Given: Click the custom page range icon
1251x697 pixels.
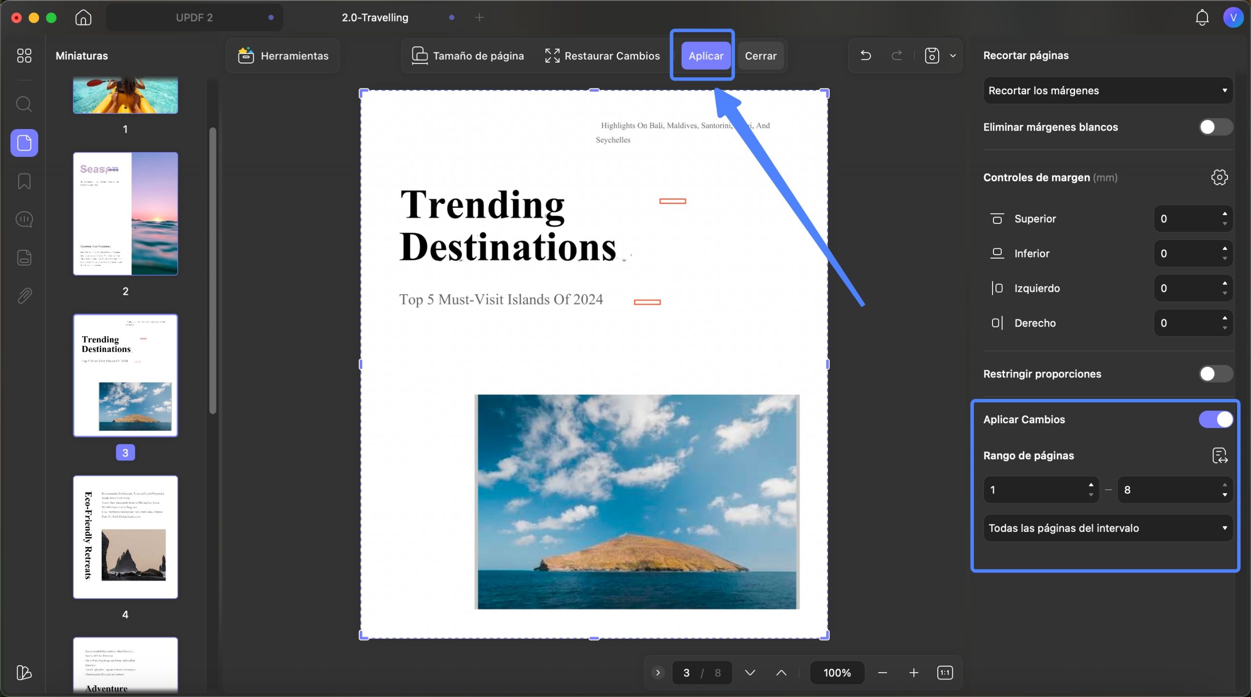Looking at the screenshot, I should pyautogui.click(x=1220, y=456).
